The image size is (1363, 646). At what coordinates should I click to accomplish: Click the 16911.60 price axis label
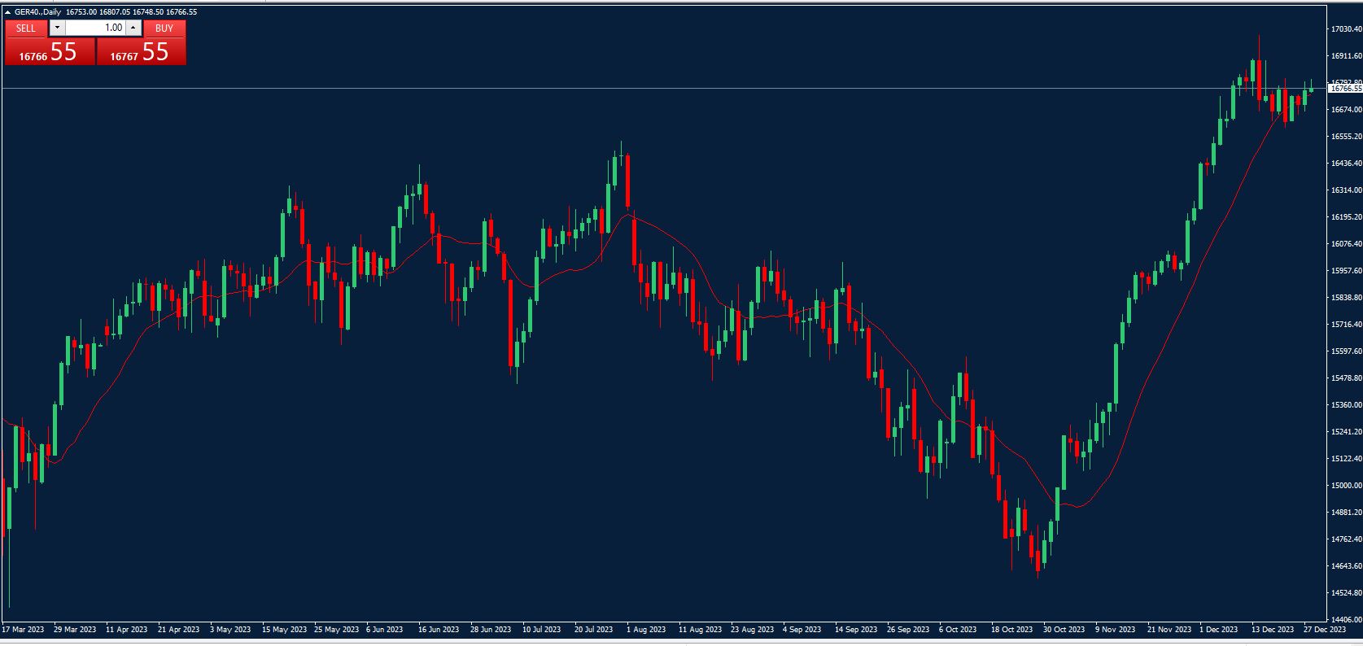[1346, 56]
